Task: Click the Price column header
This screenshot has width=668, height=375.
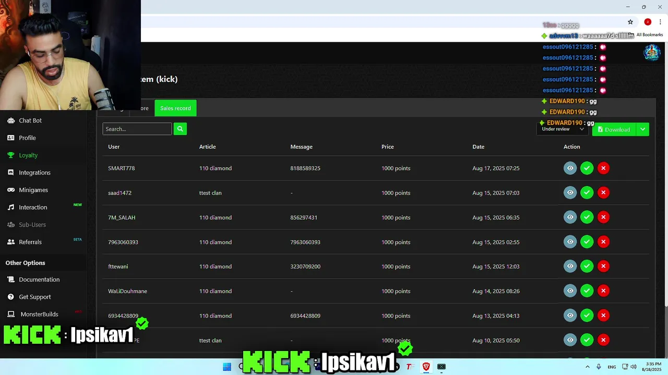Action: coord(387,147)
